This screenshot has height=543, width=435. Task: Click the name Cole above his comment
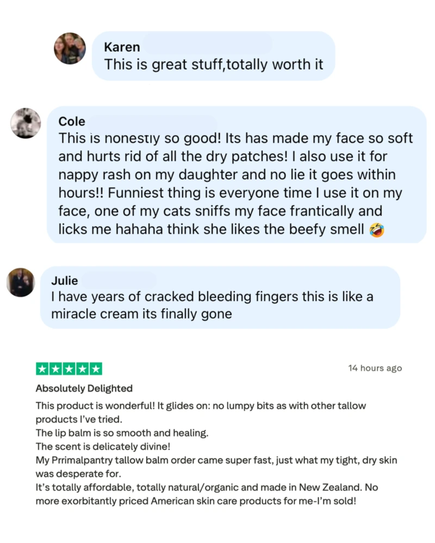72,121
